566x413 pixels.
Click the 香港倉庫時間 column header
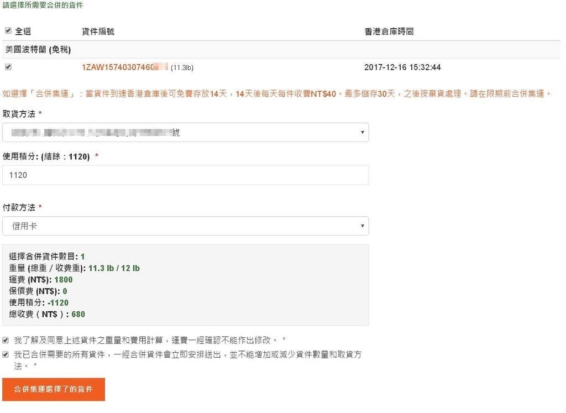(x=389, y=32)
